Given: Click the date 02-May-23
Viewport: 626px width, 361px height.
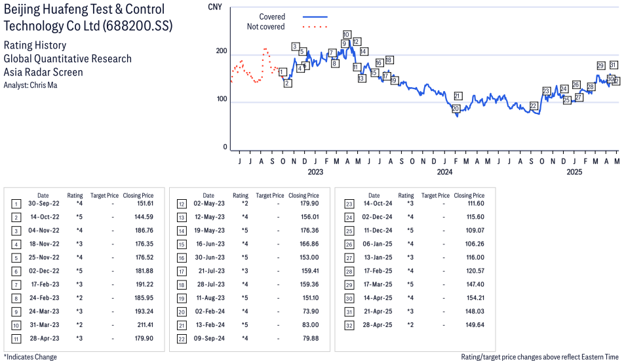Looking at the screenshot, I should tap(209, 204).
